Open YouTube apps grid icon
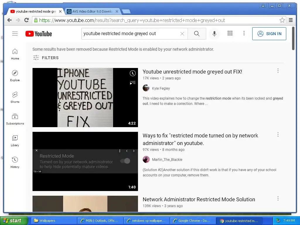 (230, 33)
